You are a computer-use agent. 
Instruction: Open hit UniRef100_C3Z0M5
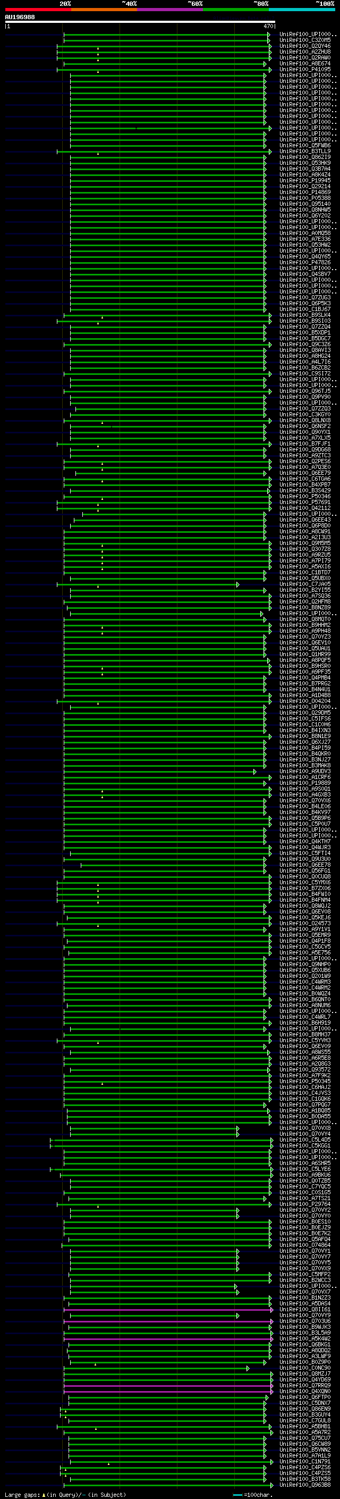(305, 40)
